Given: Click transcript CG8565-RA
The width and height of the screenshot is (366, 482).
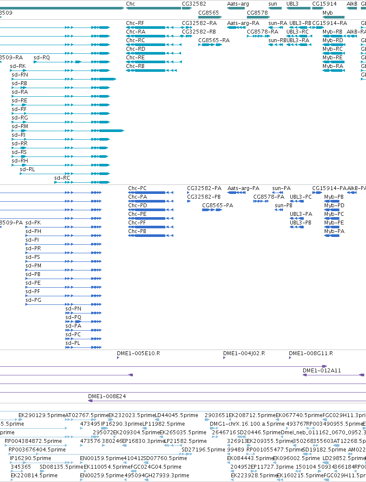Looking at the screenshot, I should 210,45.
